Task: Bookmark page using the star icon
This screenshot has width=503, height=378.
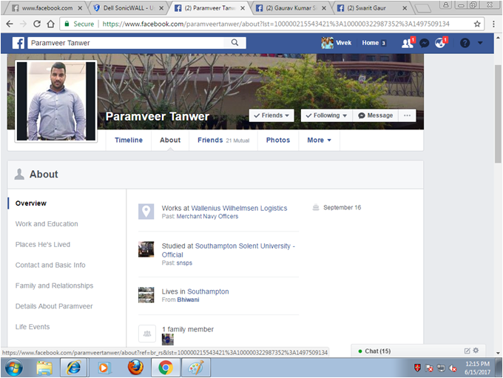Action: point(477,24)
